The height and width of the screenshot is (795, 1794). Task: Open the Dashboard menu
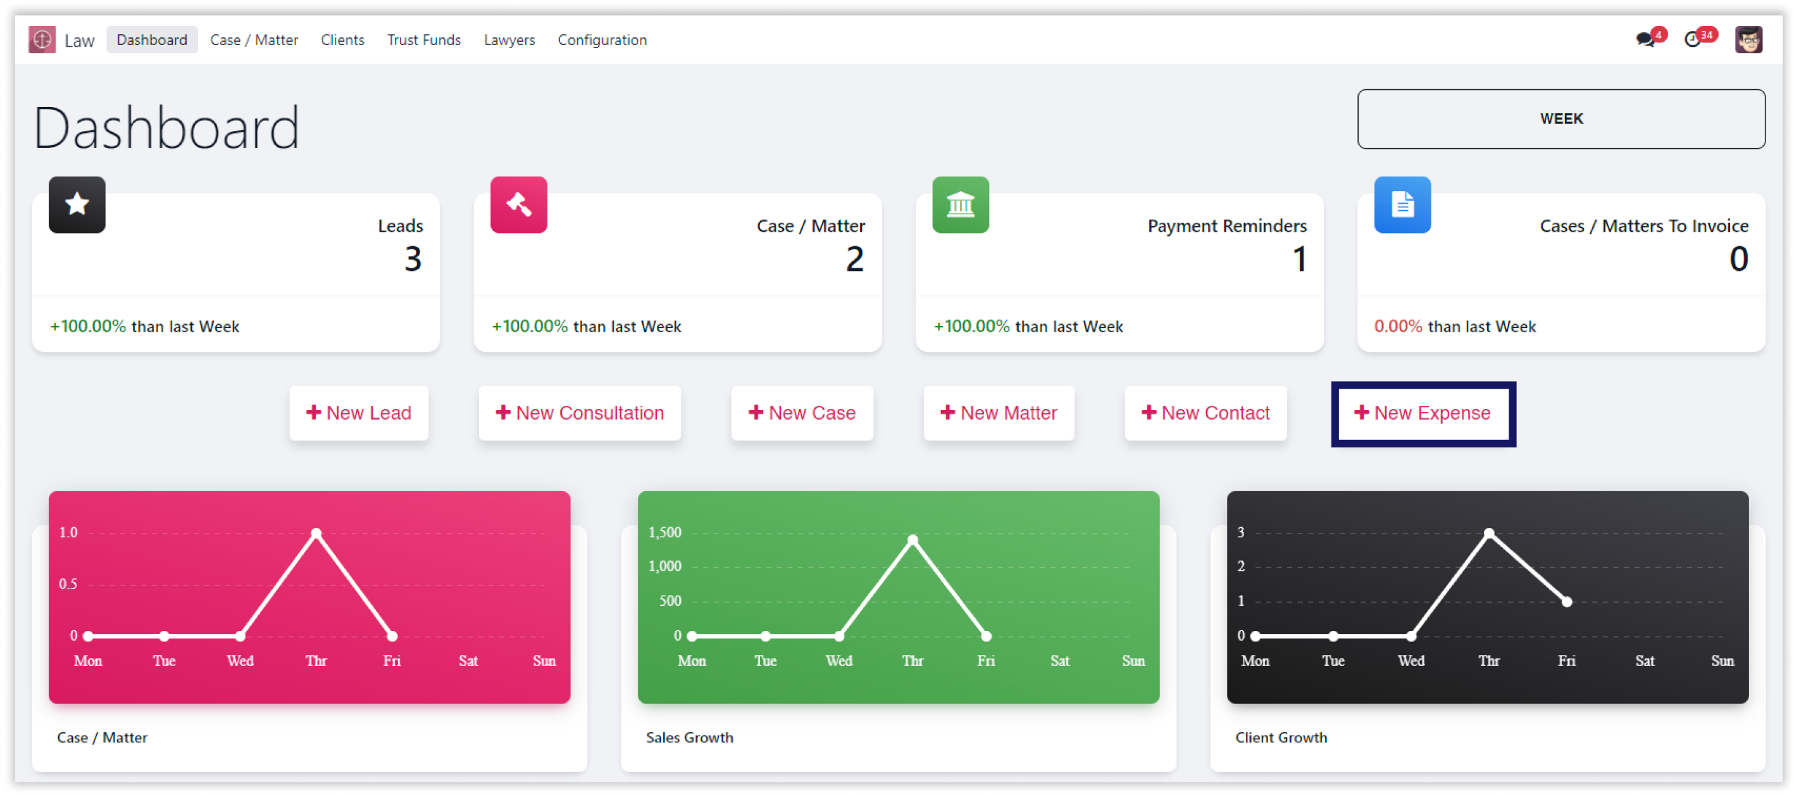(152, 40)
